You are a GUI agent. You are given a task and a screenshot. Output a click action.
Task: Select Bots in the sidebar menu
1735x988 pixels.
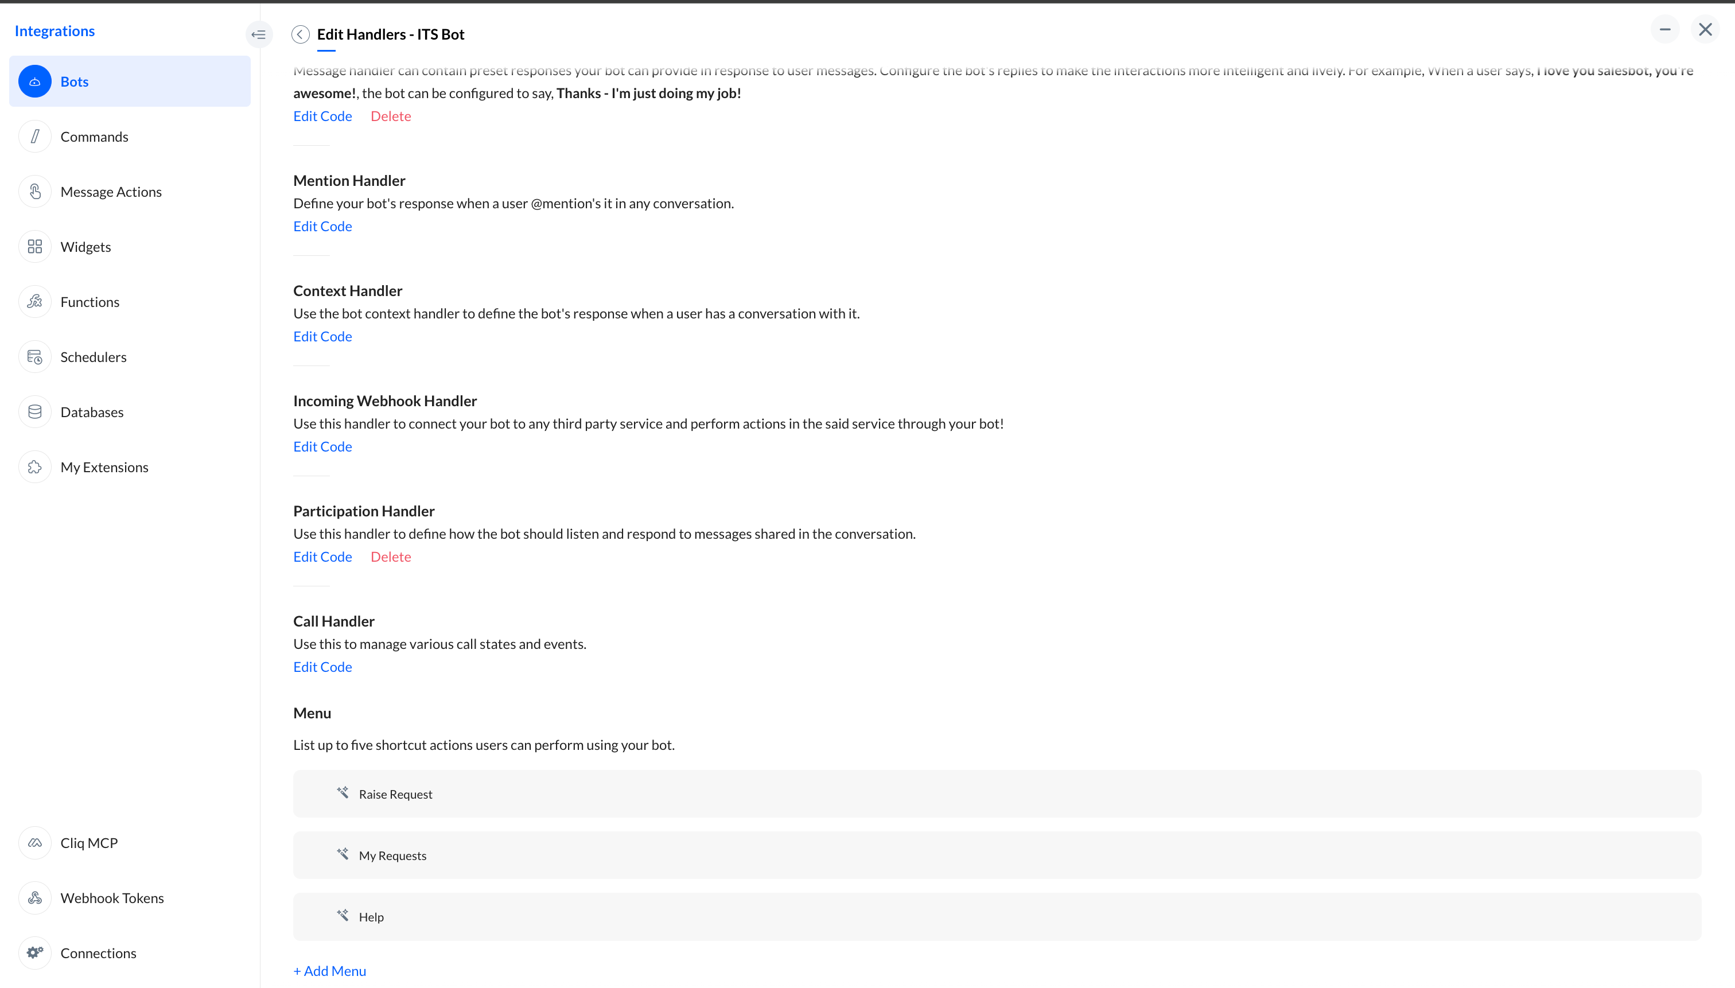point(130,81)
